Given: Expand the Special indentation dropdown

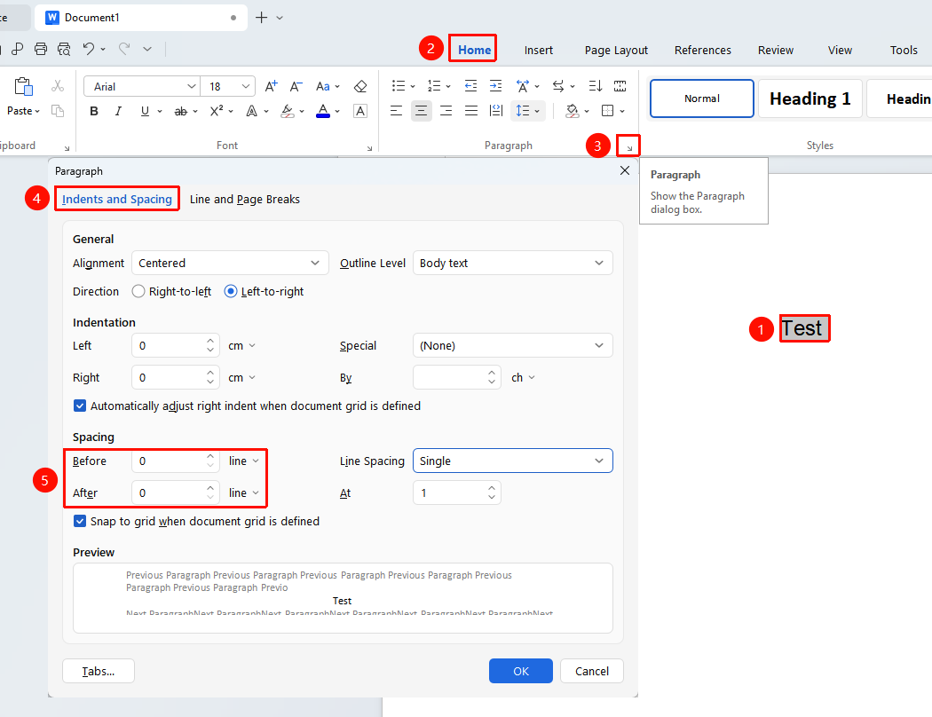Looking at the screenshot, I should (x=512, y=346).
